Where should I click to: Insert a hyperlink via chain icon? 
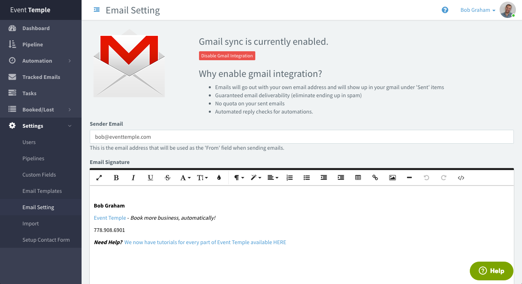point(375,178)
